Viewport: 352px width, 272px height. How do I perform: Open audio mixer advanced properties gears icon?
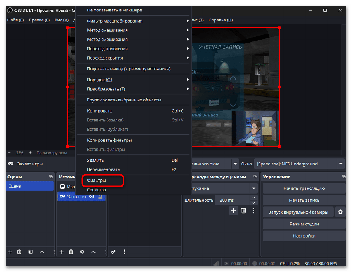[x=113, y=252]
